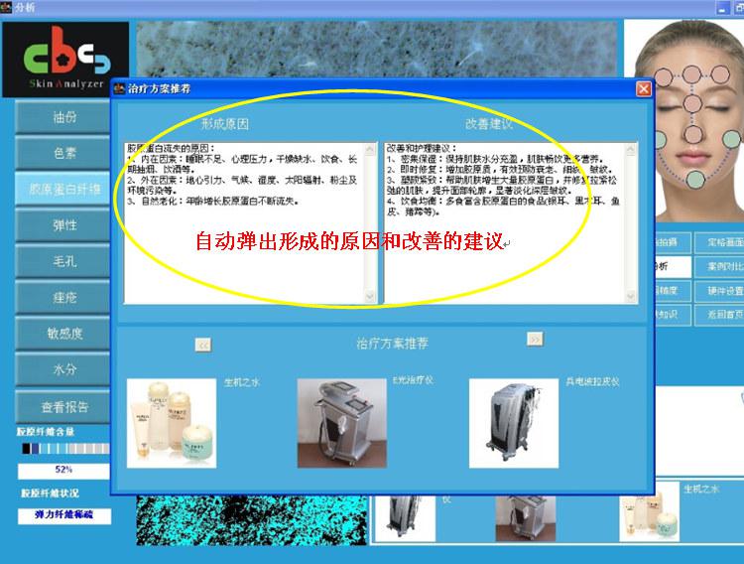Open 硬件设置 settings button
The height and width of the screenshot is (564, 744).
click(x=724, y=291)
